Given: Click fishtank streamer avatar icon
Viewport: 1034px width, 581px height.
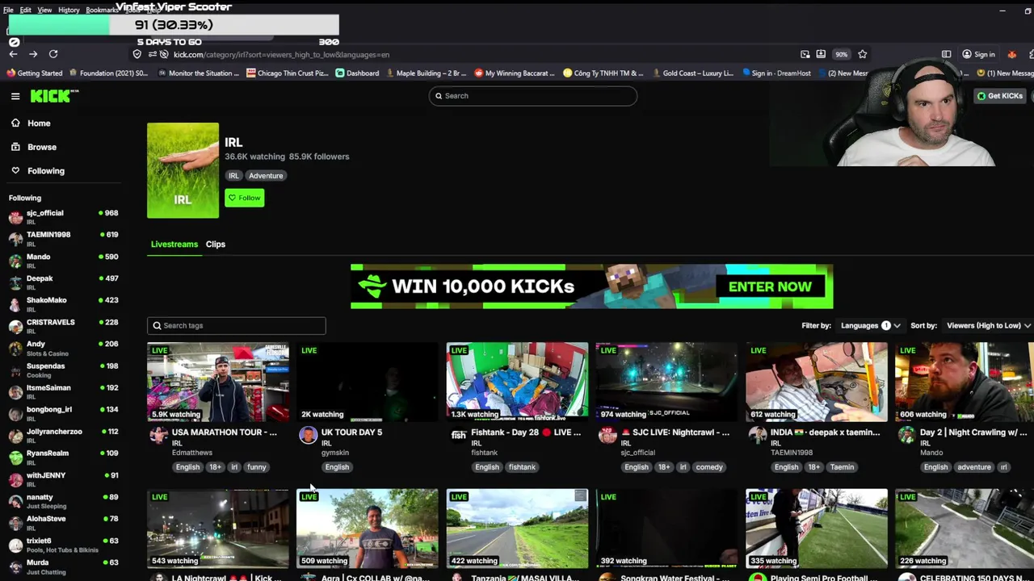Looking at the screenshot, I should [x=458, y=436].
